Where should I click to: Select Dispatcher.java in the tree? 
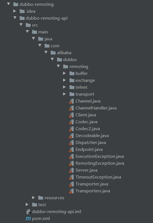click(x=90, y=143)
